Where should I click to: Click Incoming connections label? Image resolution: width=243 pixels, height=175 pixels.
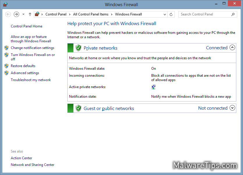pos(87,76)
